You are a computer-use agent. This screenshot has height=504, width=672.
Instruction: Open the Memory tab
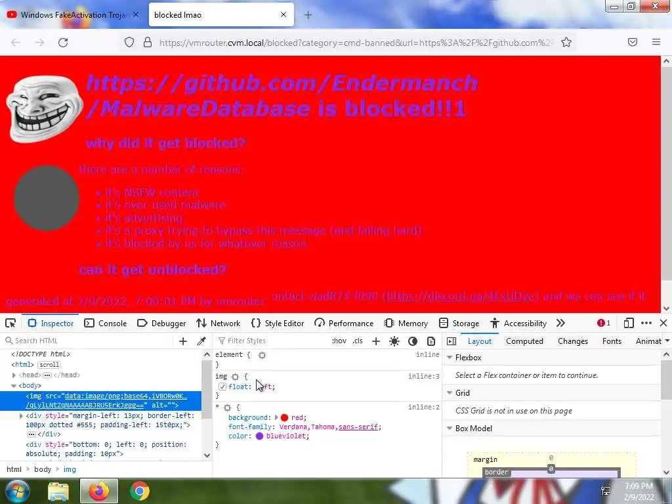[406, 323]
